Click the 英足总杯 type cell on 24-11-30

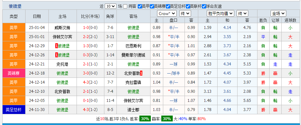(14, 110)
